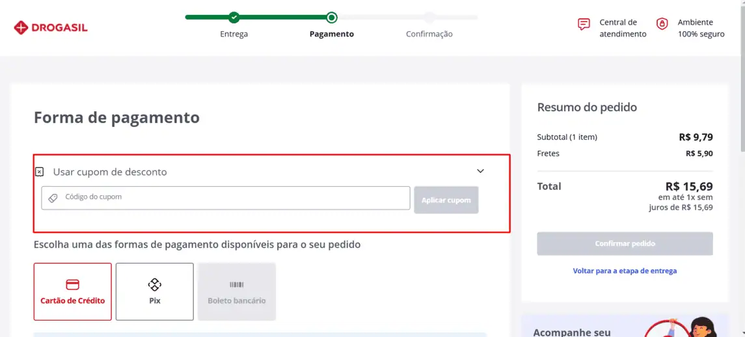Click the Pagamento step circle indicator

tap(332, 18)
